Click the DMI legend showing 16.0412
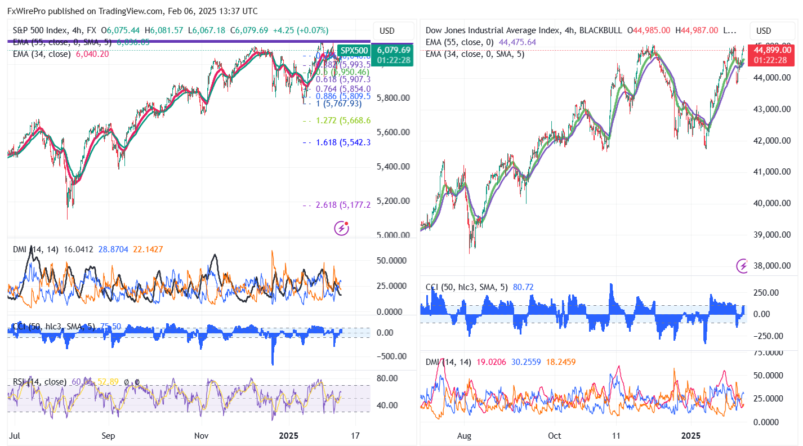The image size is (803, 446). point(88,249)
